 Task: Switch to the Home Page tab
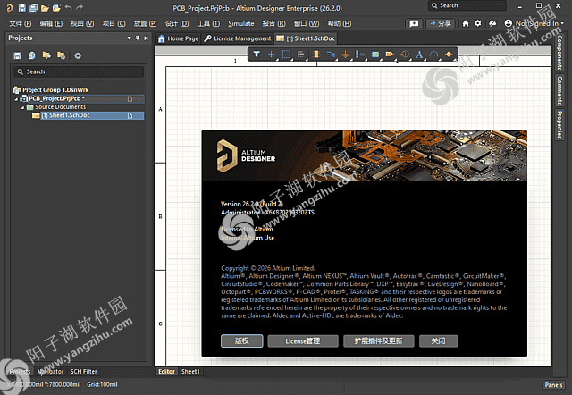click(179, 38)
